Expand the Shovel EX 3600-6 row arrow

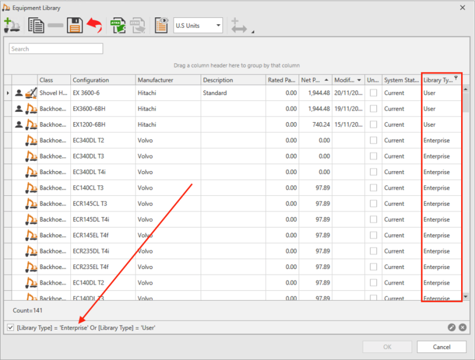(7, 93)
